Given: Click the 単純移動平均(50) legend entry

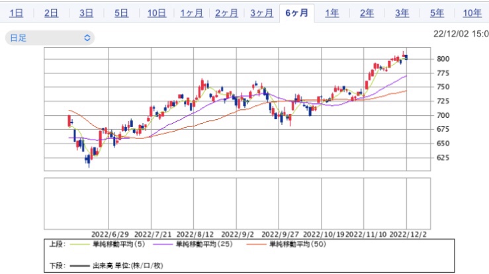Looking at the screenshot, I should 298,244.
